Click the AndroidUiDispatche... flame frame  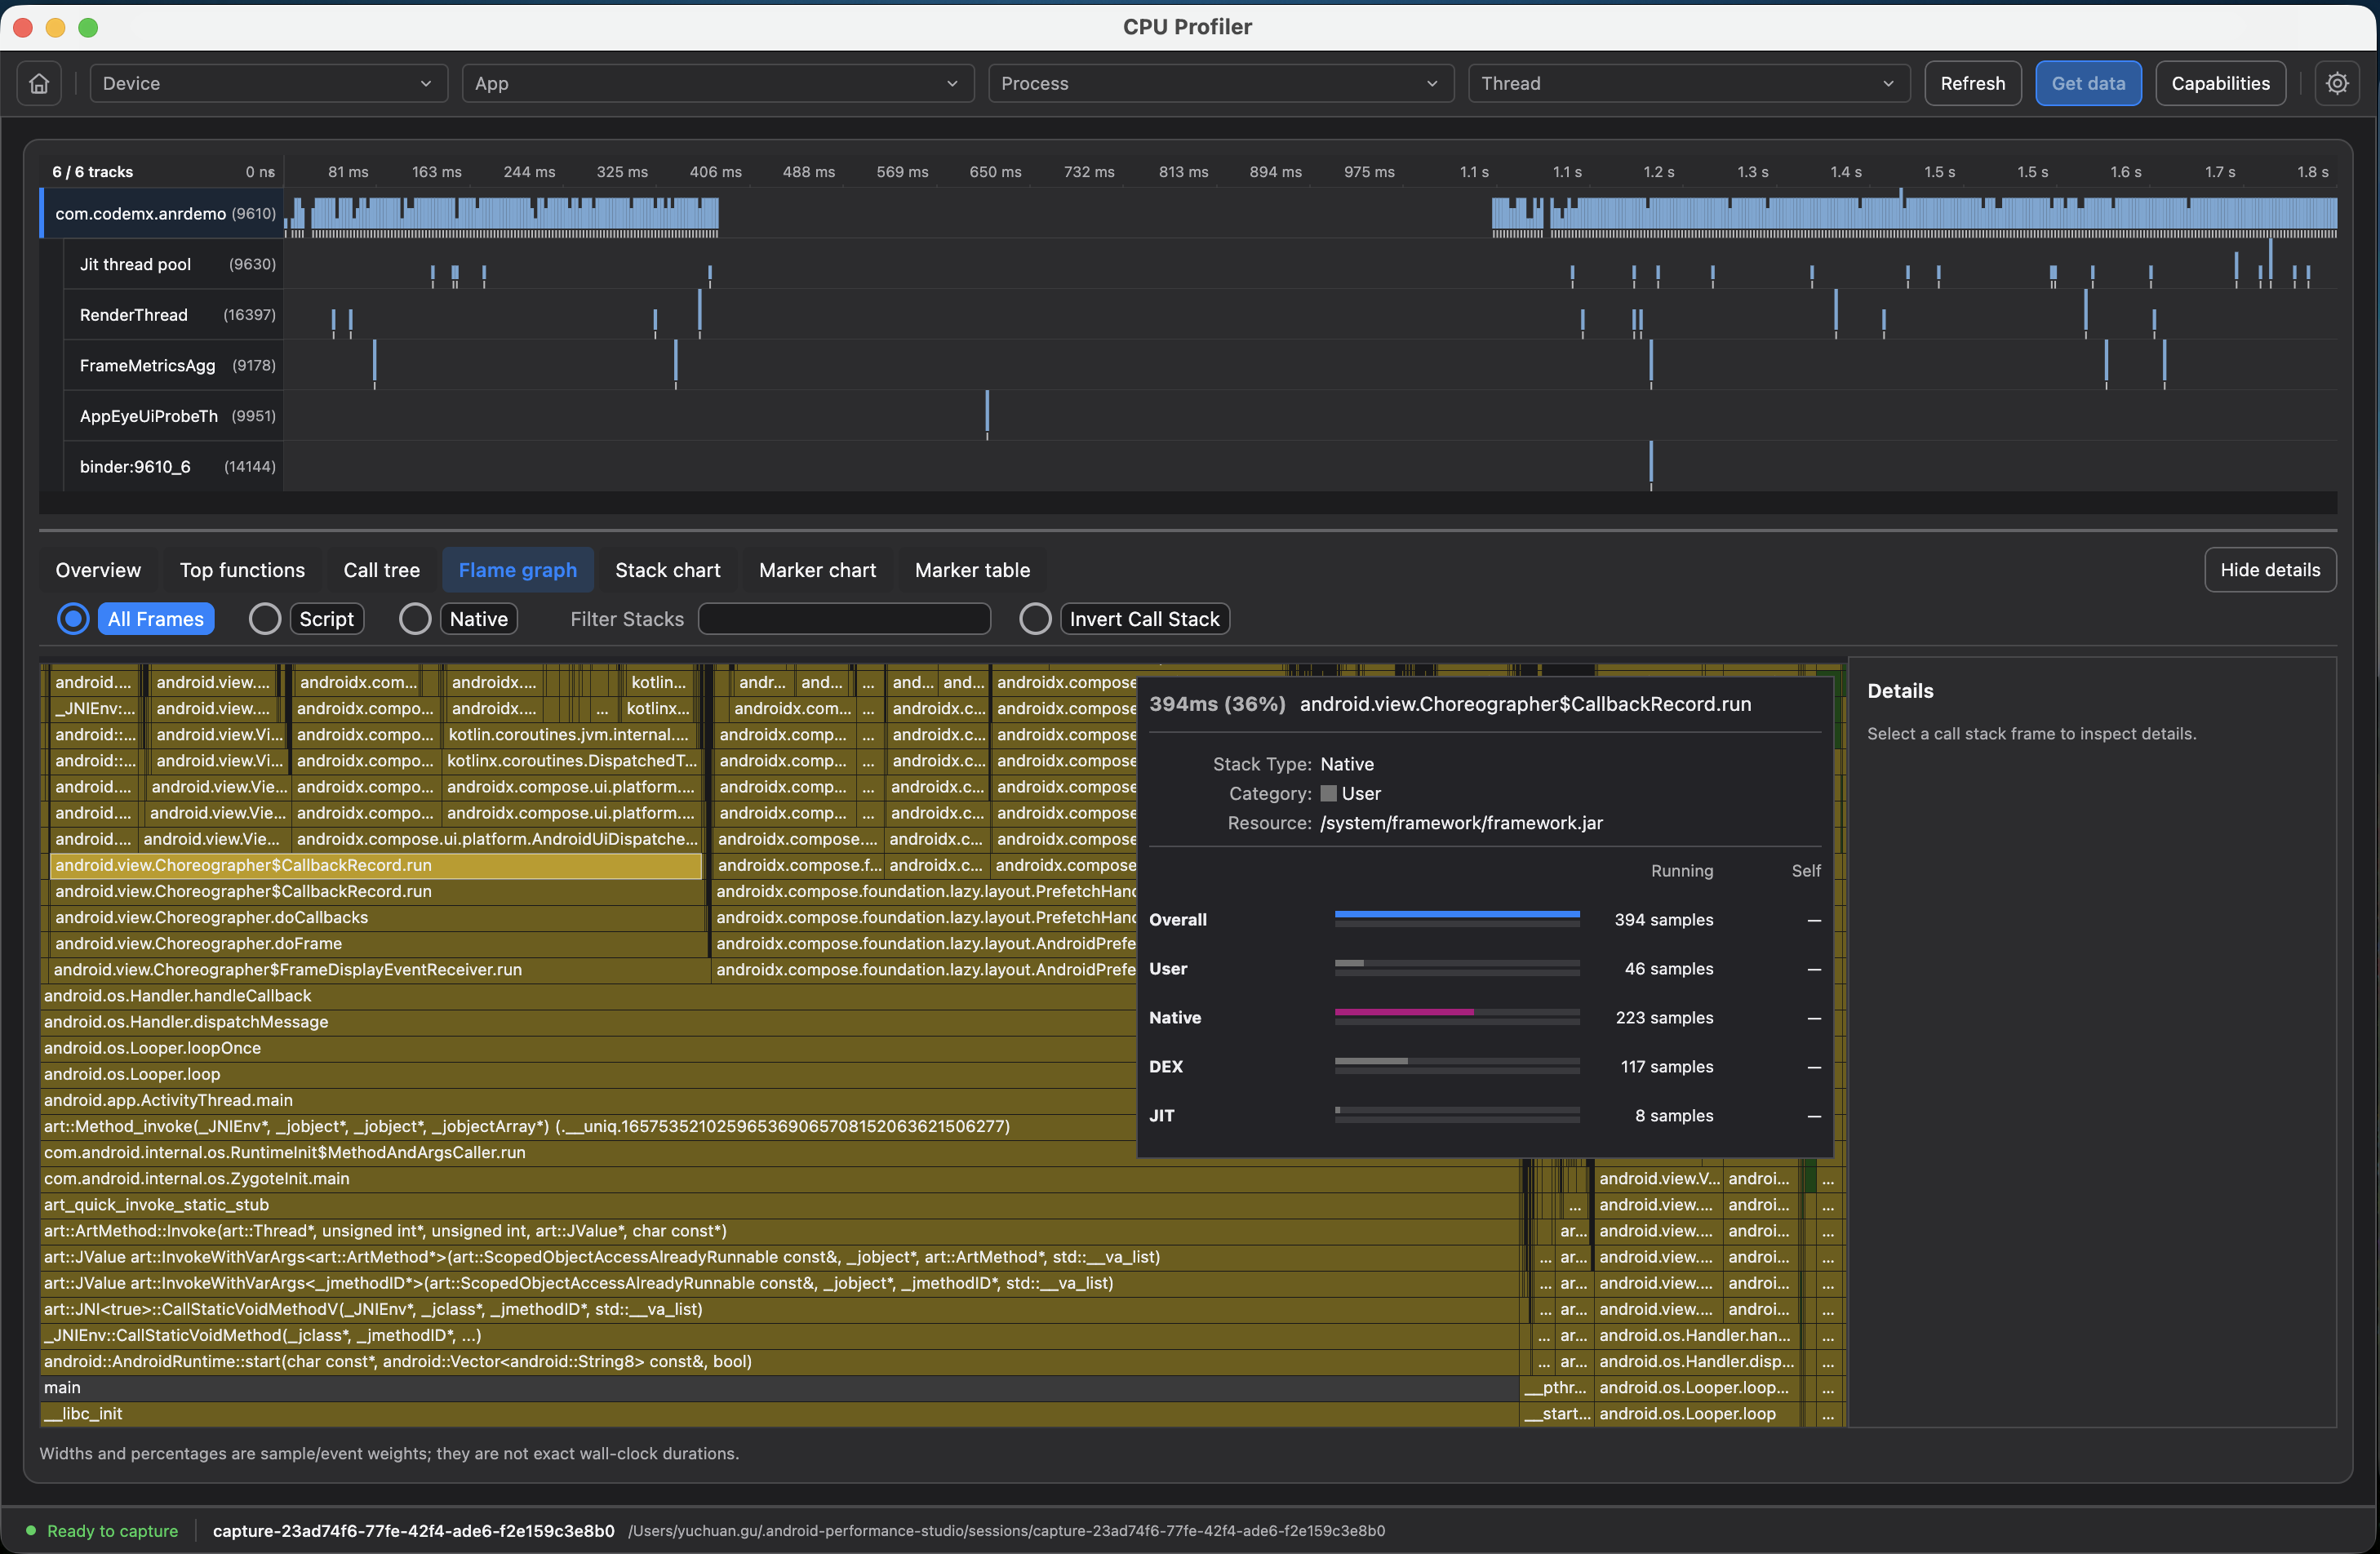pyautogui.click(x=497, y=839)
